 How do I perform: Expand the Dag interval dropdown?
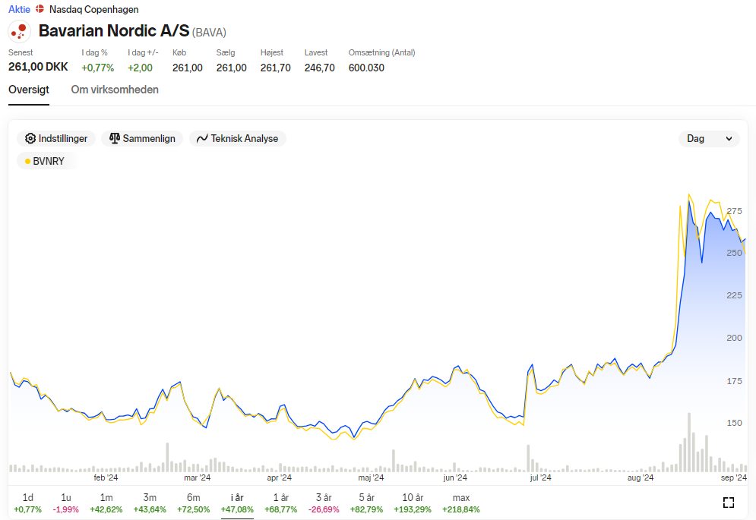click(x=709, y=139)
